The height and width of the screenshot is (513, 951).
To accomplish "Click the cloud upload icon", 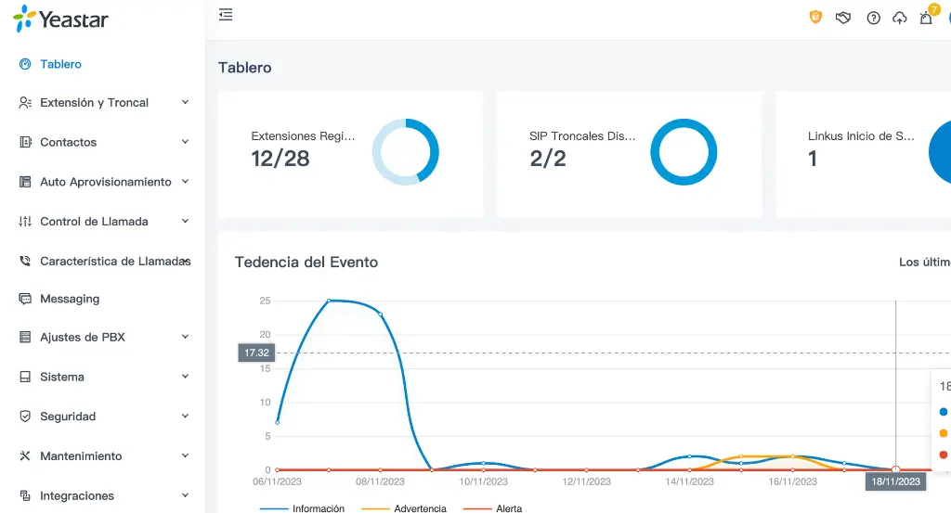I will pyautogui.click(x=899, y=18).
